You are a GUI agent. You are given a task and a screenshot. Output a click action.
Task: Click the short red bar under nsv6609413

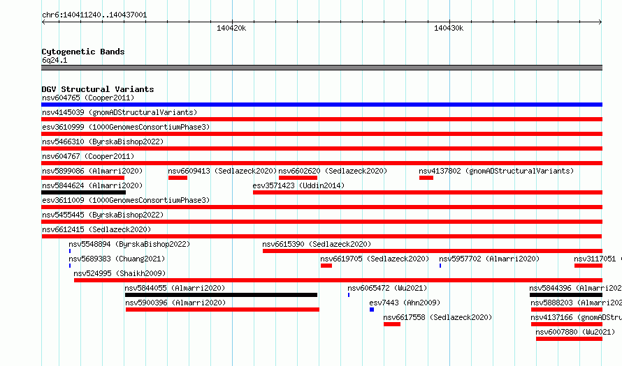pyautogui.click(x=178, y=178)
